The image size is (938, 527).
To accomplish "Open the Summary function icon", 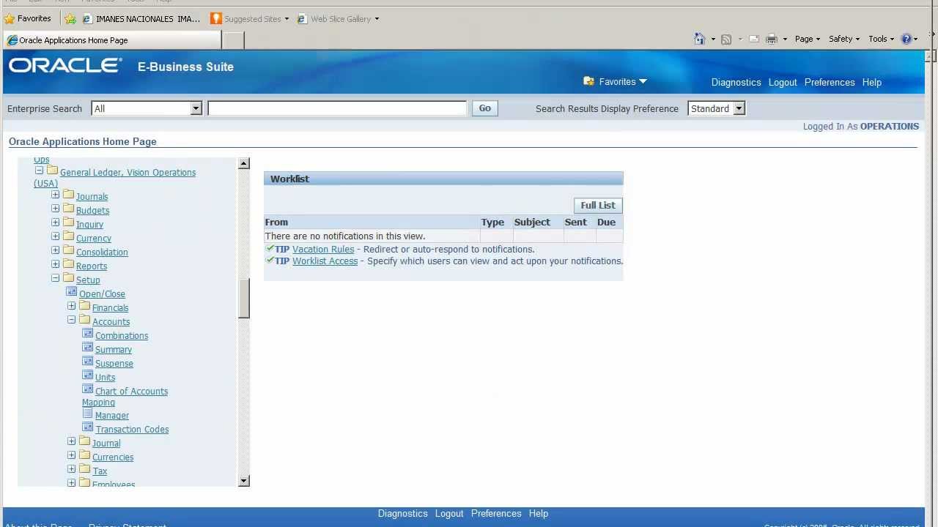I will point(88,348).
